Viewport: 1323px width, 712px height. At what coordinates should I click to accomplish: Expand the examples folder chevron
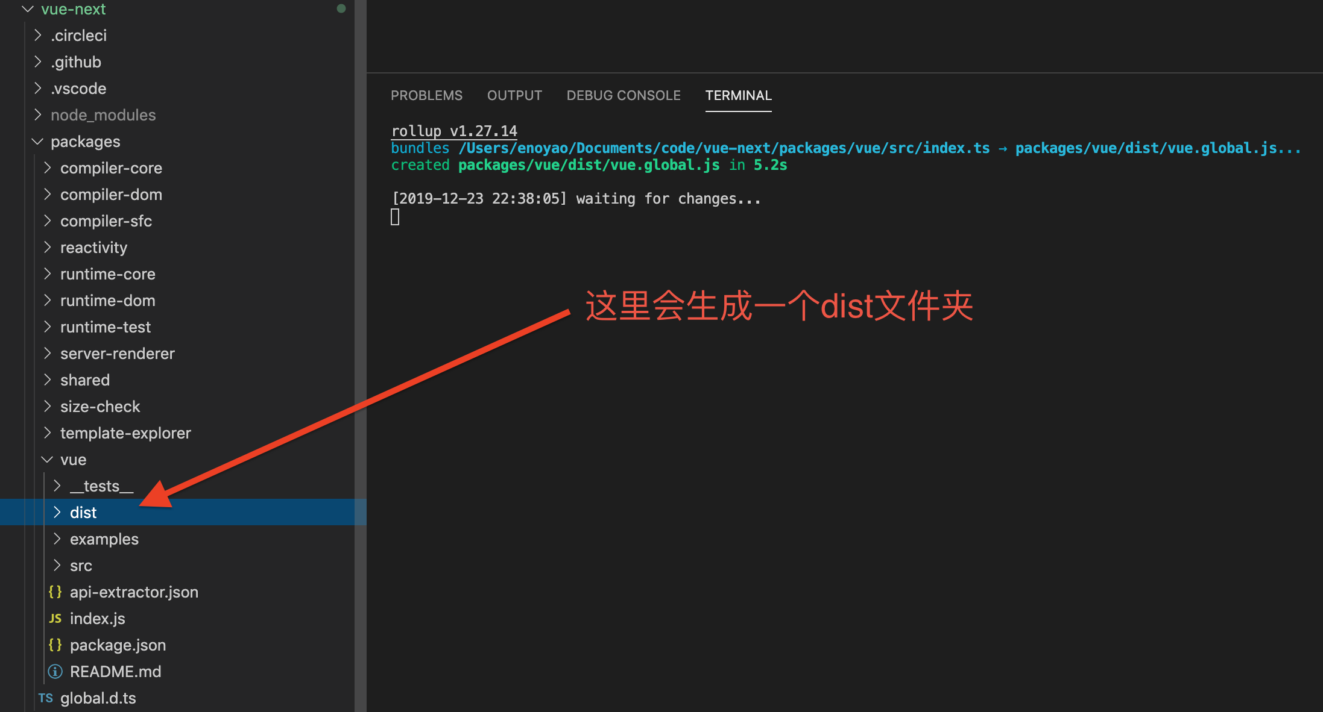(57, 539)
